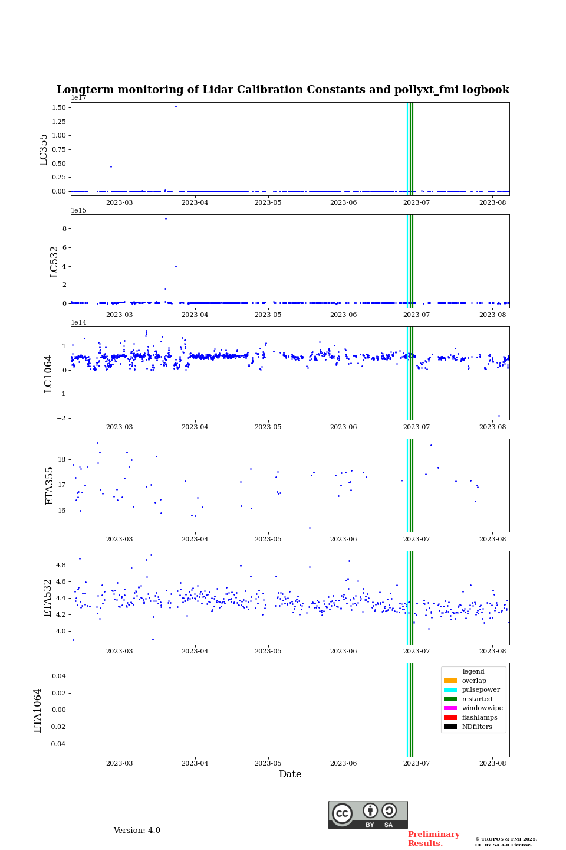
Task: Click the Creative Commons CC logo icon
Action: [x=342, y=813]
